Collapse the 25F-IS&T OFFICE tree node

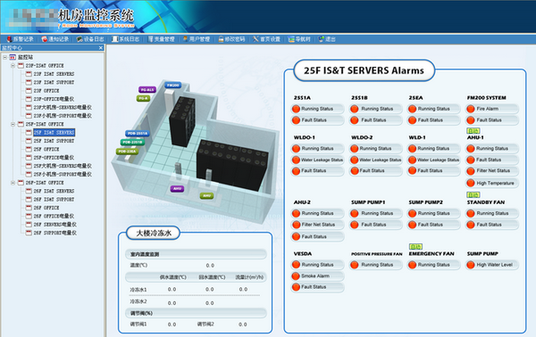coord(13,124)
